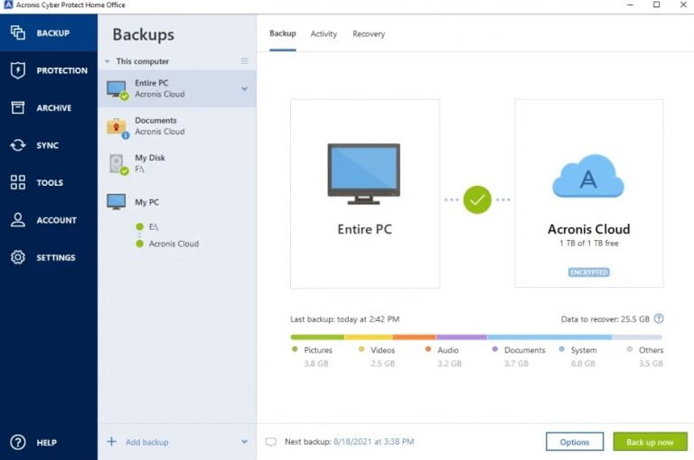
Task: Click the next backup date 8/18/2021 link
Action: click(373, 441)
